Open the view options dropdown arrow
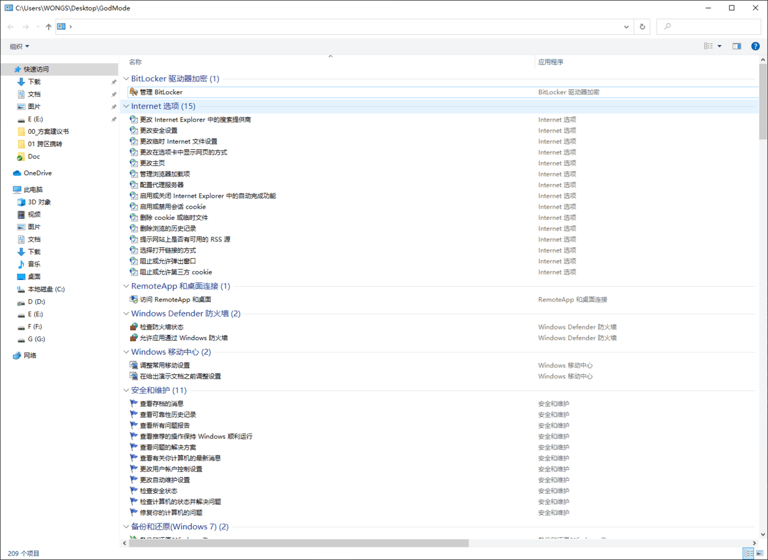This screenshot has height=560, width=768. (719, 46)
